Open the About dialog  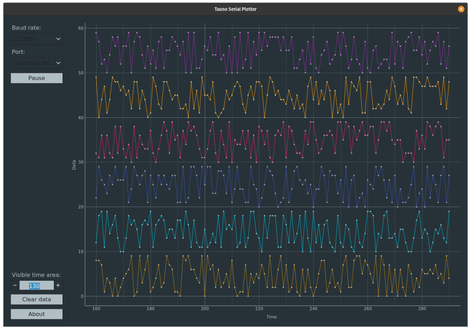[x=36, y=314]
